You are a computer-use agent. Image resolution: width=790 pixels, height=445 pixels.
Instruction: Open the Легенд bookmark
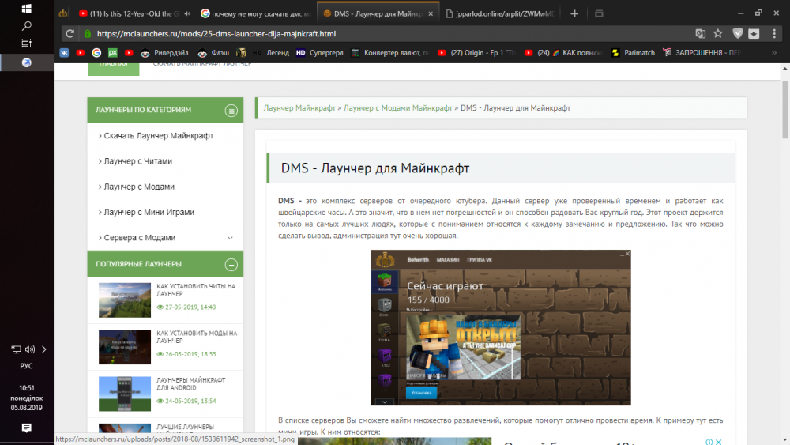[271, 52]
